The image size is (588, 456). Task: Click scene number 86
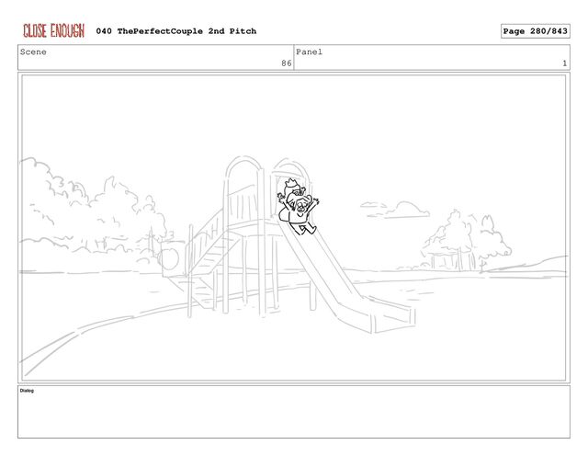(287, 63)
